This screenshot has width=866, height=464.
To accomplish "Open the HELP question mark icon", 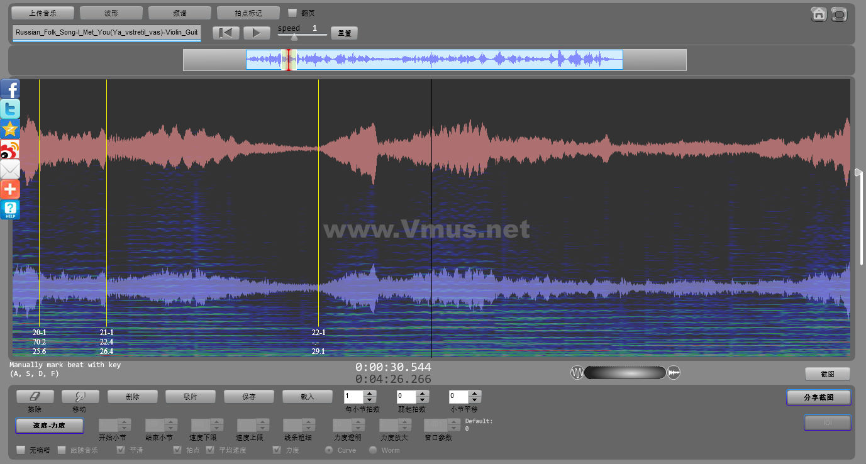I will point(10,209).
